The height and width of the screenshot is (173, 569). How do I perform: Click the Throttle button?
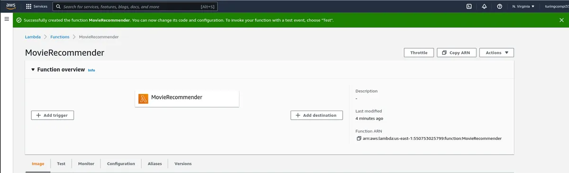click(x=419, y=53)
